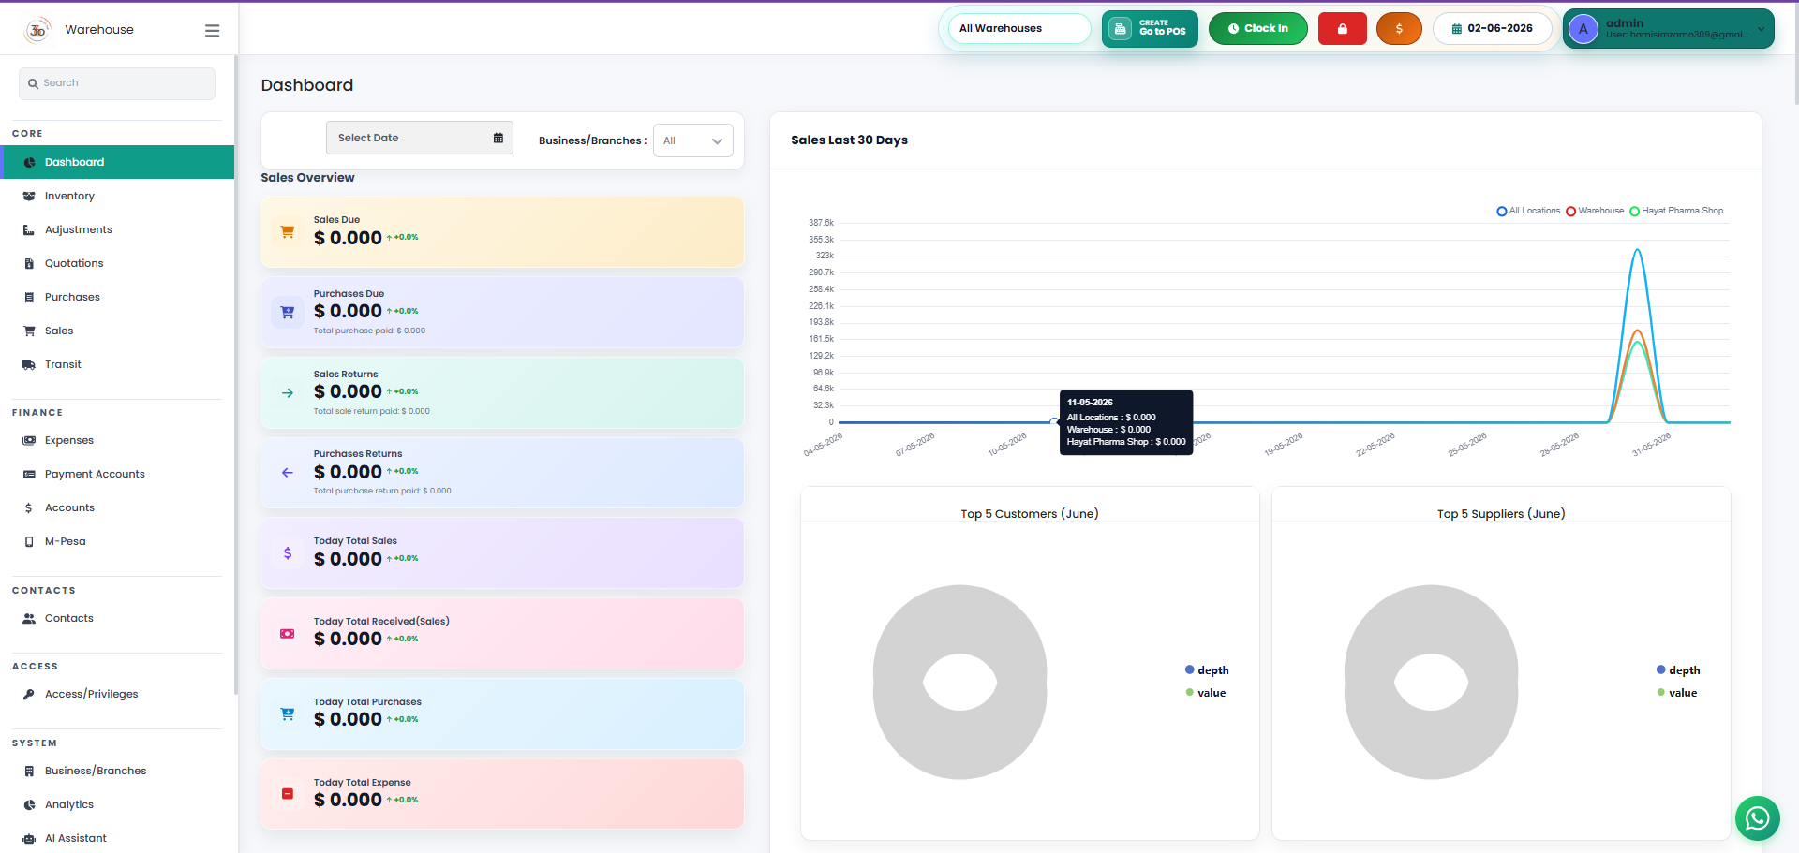1799x853 pixels.
Task: Toggle All Locations series in chart legend
Action: point(1528,211)
